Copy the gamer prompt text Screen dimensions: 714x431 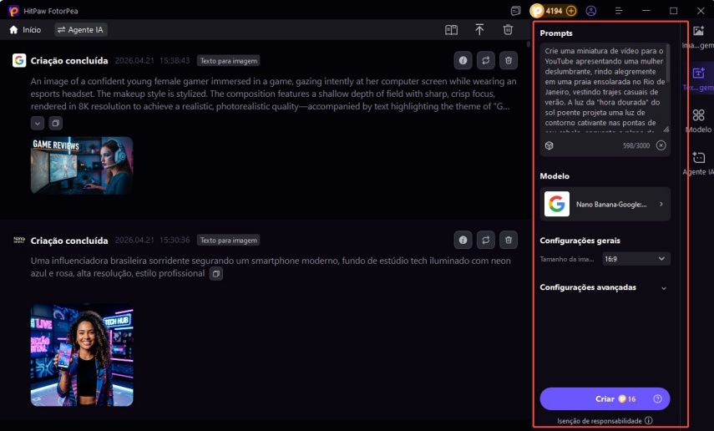pyautogui.click(x=56, y=123)
